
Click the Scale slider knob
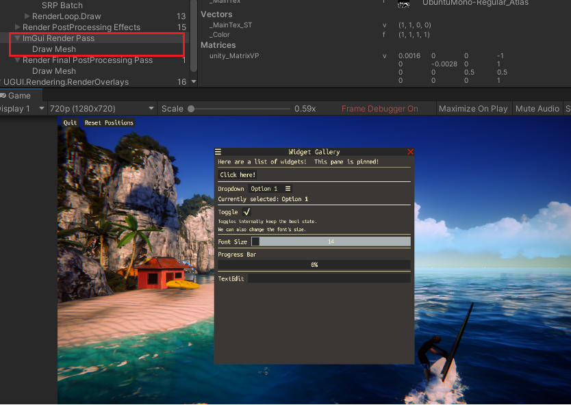pyautogui.click(x=191, y=109)
